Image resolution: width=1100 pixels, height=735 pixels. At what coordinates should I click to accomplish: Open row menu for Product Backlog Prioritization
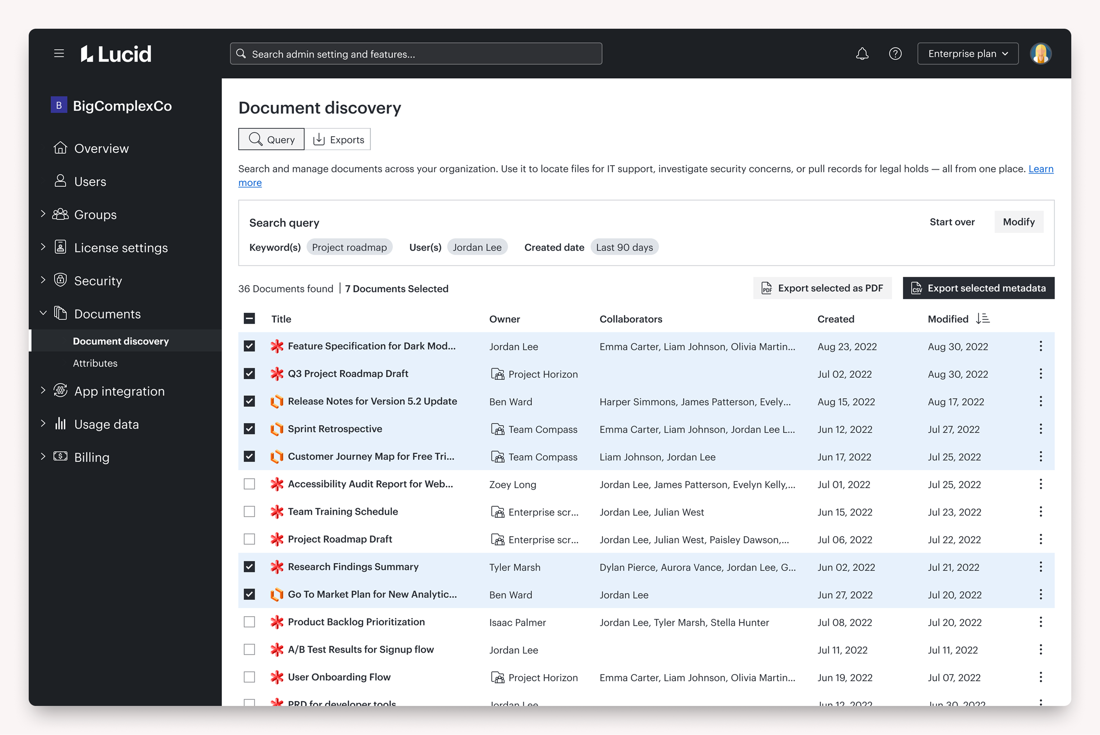tap(1040, 622)
